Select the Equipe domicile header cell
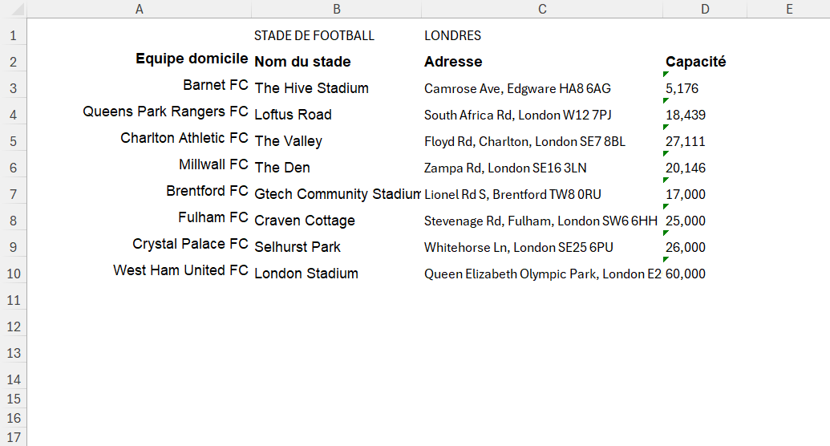 pos(191,59)
